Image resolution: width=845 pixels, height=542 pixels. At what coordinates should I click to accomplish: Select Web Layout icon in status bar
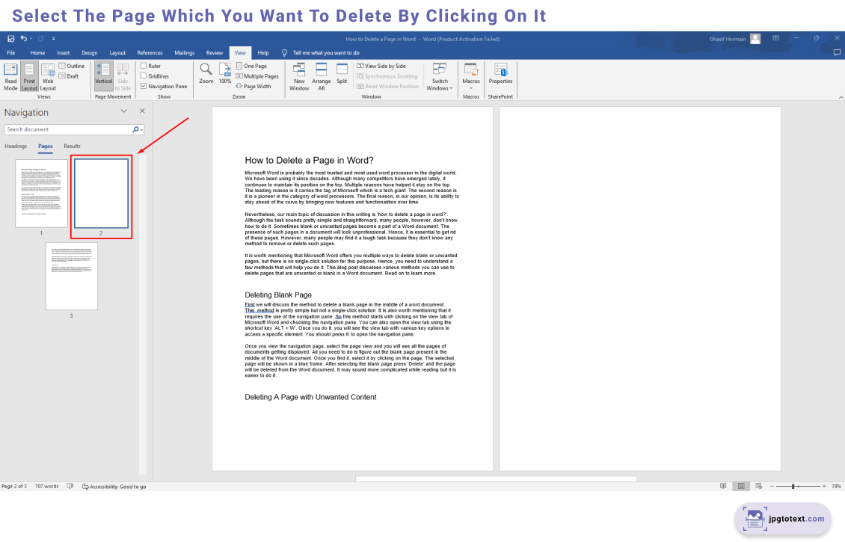tap(759, 486)
